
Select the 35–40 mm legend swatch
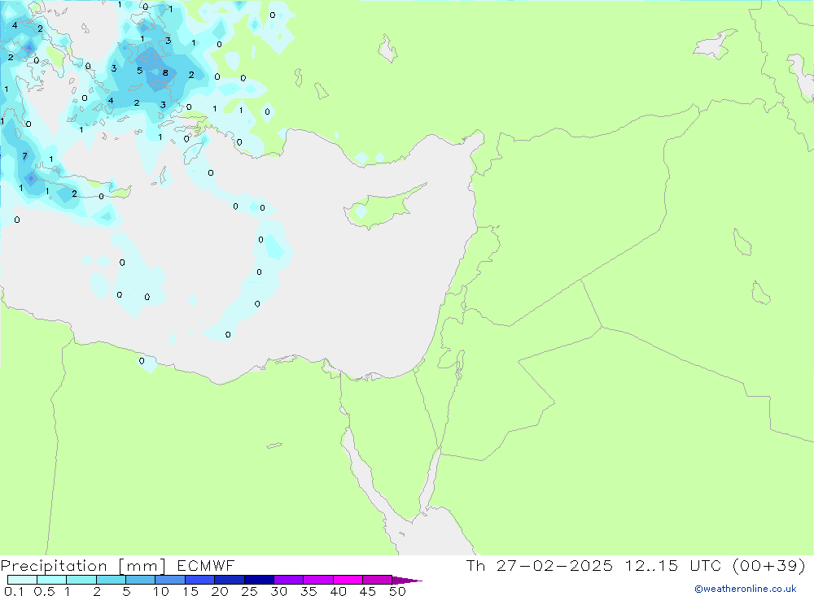coord(318,580)
